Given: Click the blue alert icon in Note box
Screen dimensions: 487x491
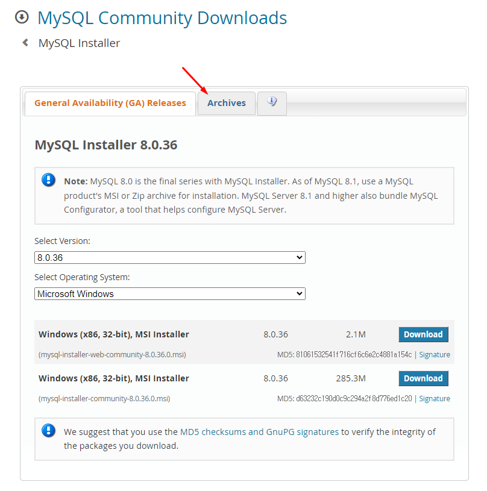Looking at the screenshot, I should pos(49,180).
